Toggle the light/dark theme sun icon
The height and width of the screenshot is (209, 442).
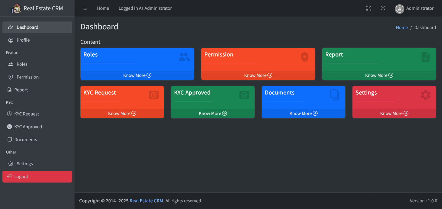[x=383, y=8]
